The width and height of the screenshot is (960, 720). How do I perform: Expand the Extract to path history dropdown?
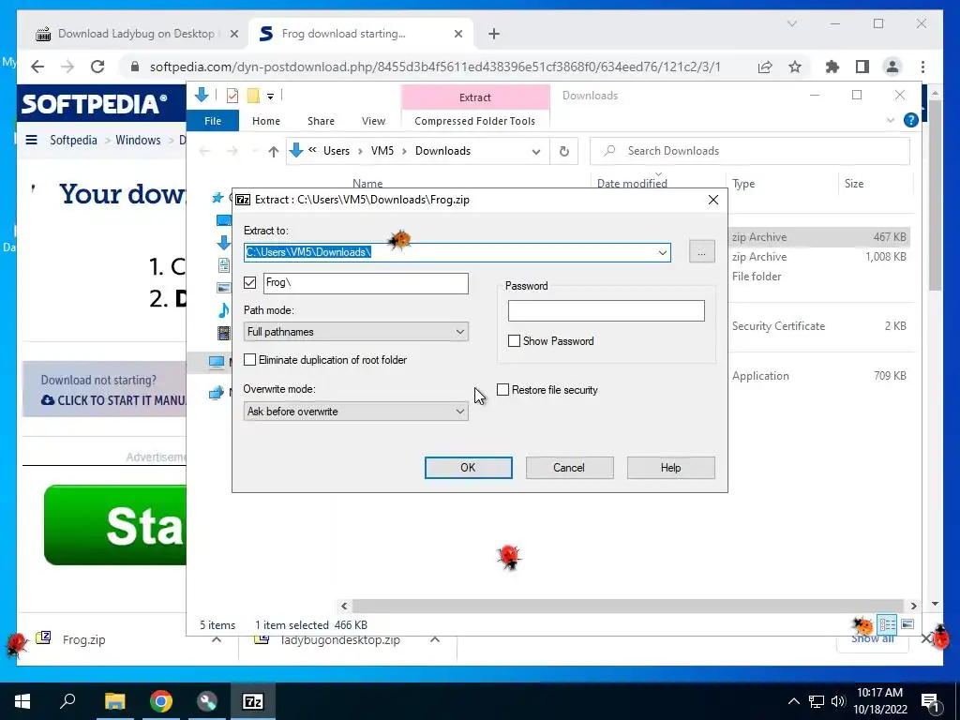tap(663, 252)
